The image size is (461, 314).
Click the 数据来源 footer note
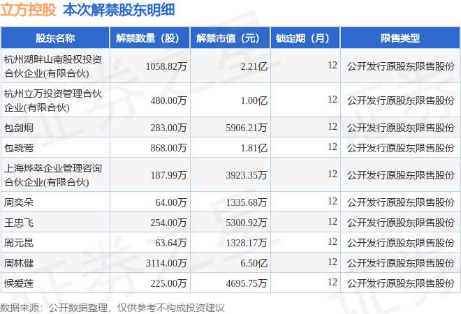pyautogui.click(x=112, y=308)
